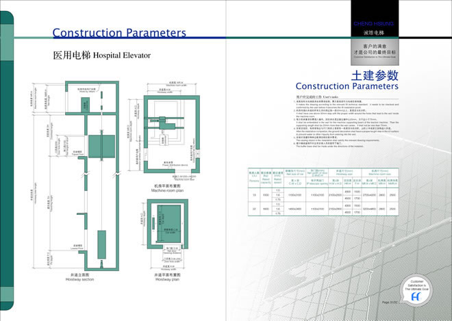Click the '井道立面图' caption
This screenshot has width=452, height=321.
coord(80,275)
